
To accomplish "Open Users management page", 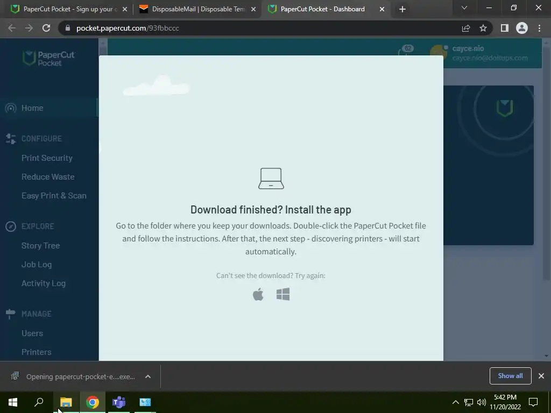I will click(32, 333).
